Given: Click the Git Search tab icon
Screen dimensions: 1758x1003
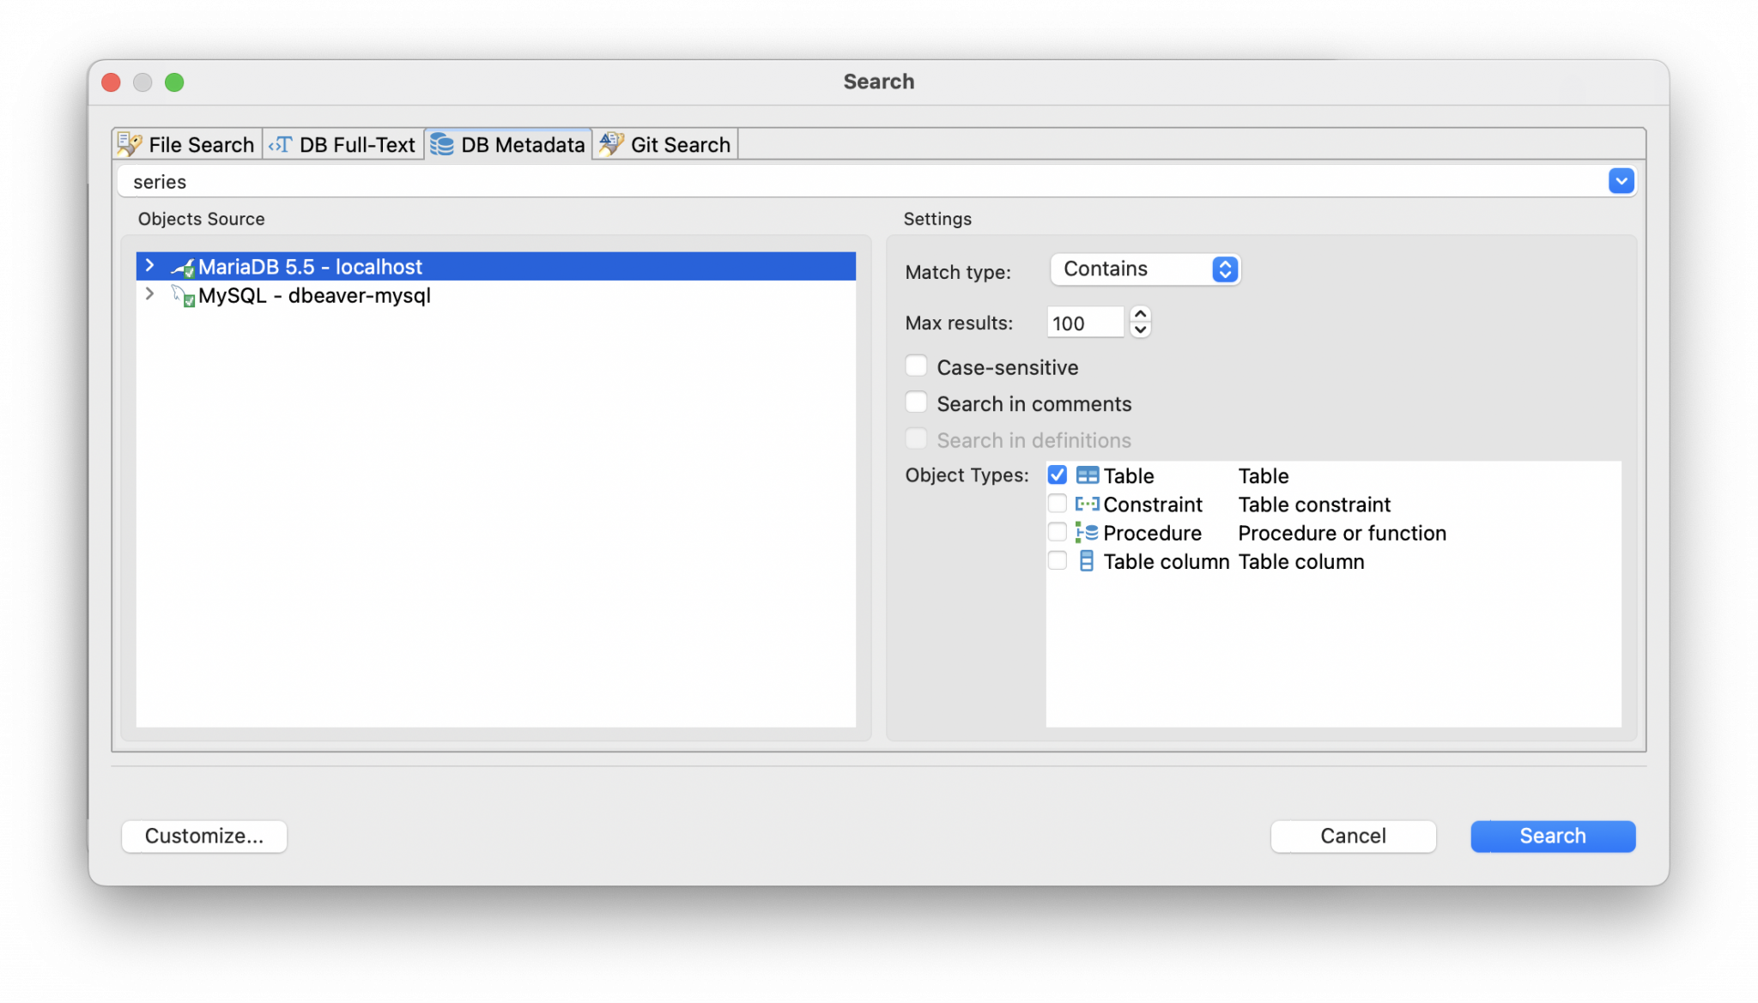Looking at the screenshot, I should coord(611,144).
